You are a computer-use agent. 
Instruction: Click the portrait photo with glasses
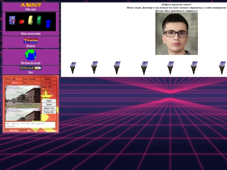click(177, 34)
